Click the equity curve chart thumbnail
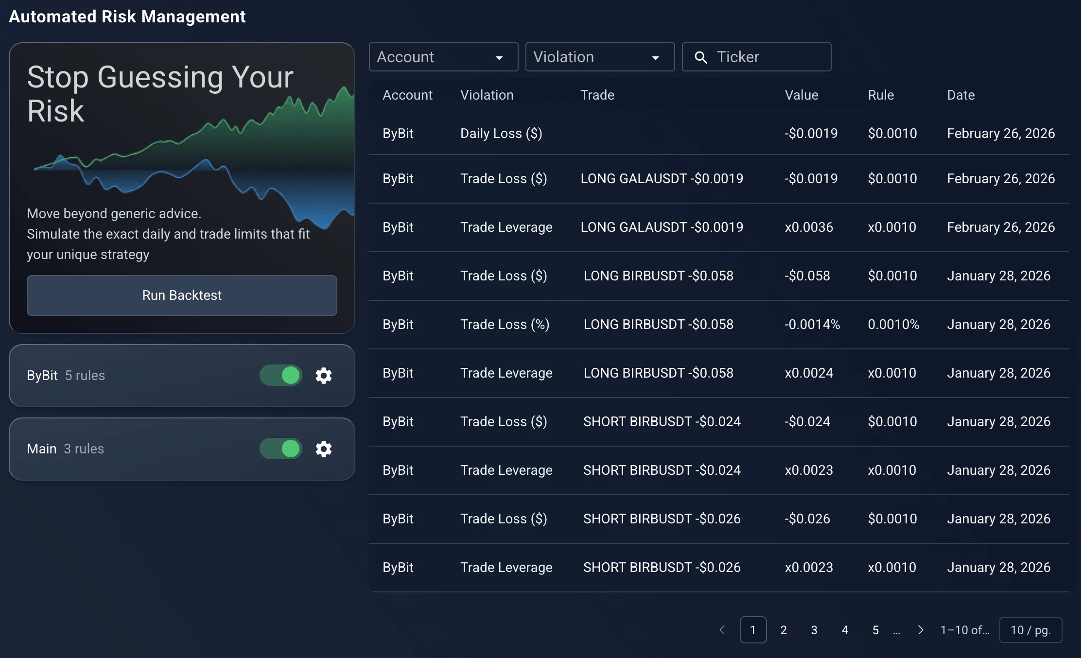 click(194, 158)
